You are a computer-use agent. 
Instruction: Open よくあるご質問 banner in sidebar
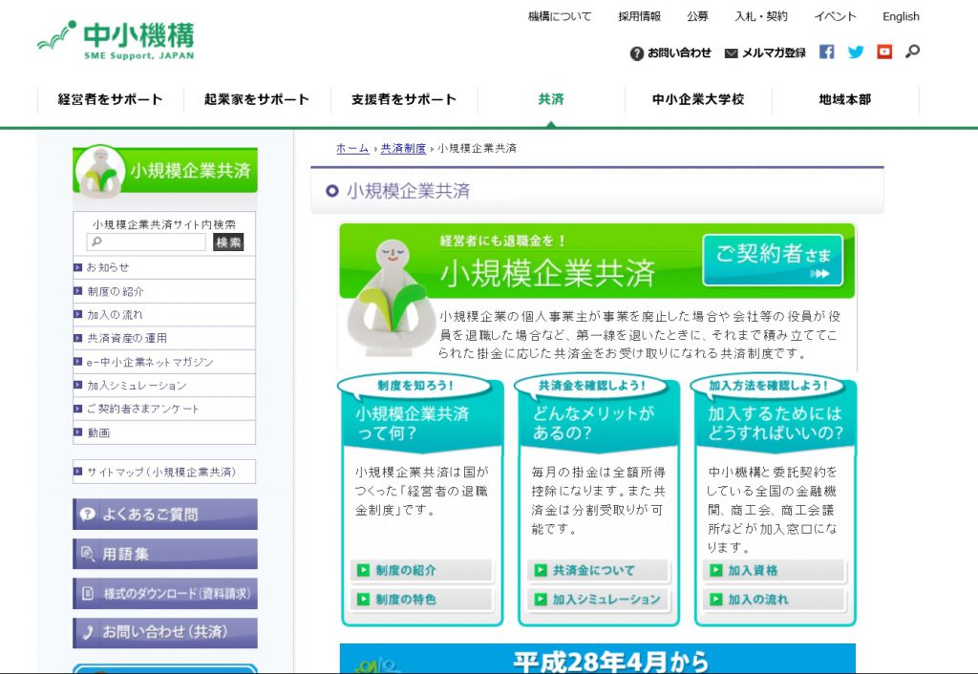coord(165,514)
